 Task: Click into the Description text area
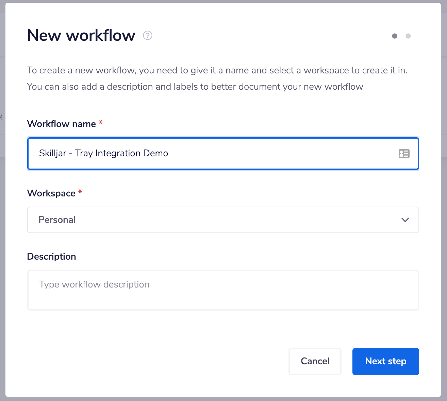tap(223, 290)
